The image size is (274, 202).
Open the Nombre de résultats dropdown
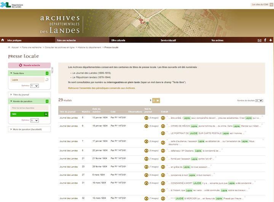259,100
